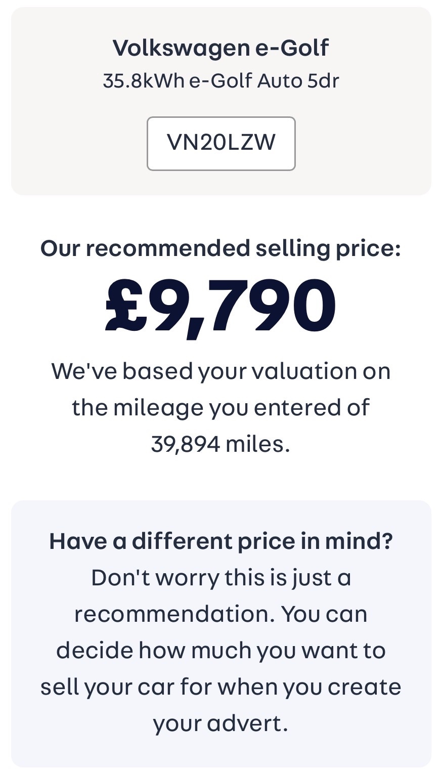Click the 'your advert.' closing text
The height and width of the screenshot is (769, 443).
coord(221,723)
